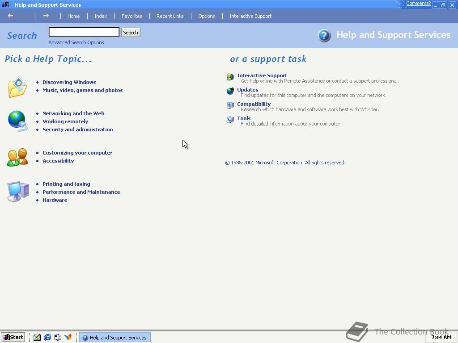Click 'Get help online with Remote Assistance' text

(320, 81)
